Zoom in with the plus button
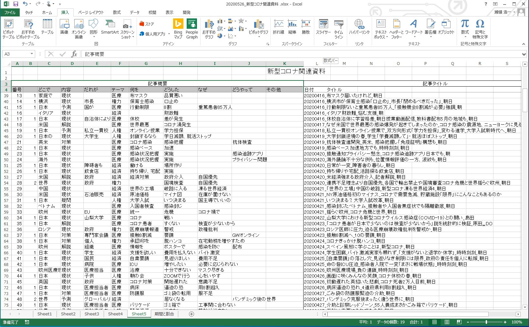The height and width of the screenshot is (327, 529). click(505, 322)
